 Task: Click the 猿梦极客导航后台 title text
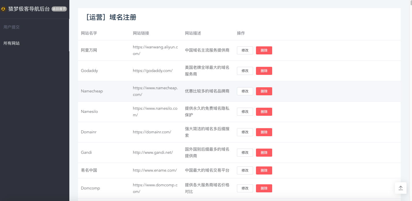pyautogui.click(x=29, y=9)
